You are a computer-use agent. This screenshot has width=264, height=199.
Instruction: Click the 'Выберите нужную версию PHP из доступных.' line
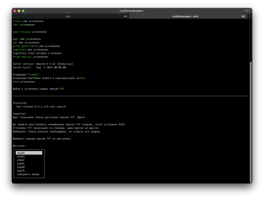point(42,139)
